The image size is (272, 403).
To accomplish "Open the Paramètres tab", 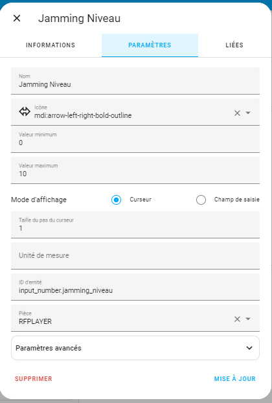I will (x=150, y=45).
